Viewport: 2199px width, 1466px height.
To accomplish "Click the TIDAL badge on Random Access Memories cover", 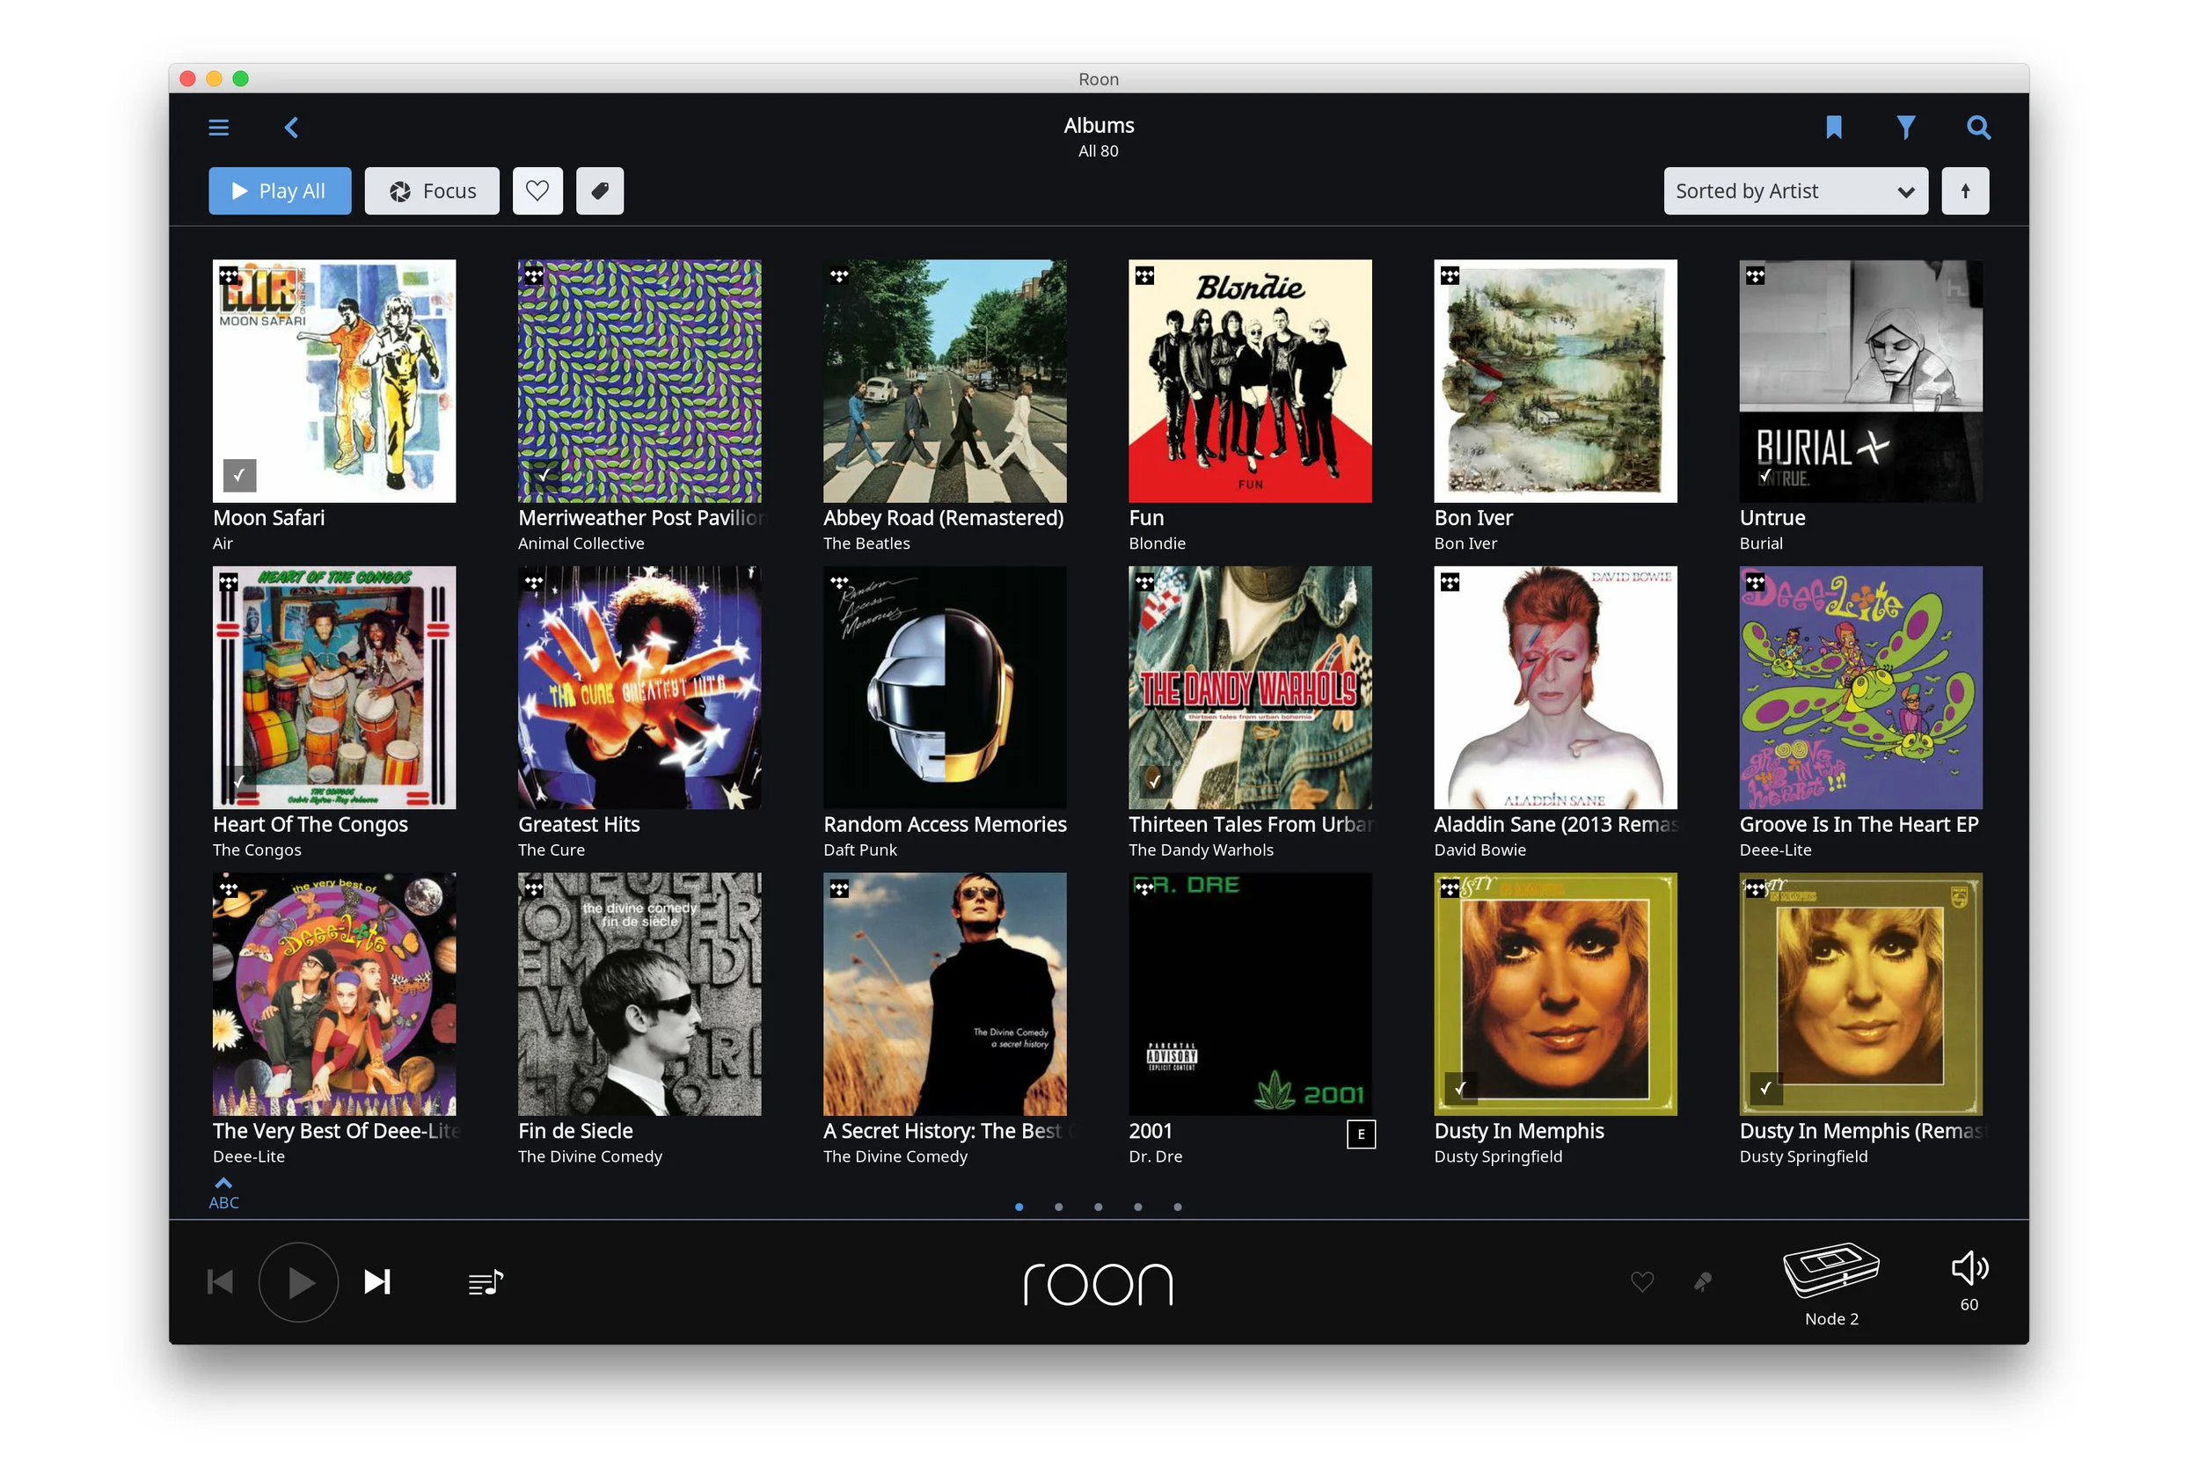I will (x=840, y=582).
